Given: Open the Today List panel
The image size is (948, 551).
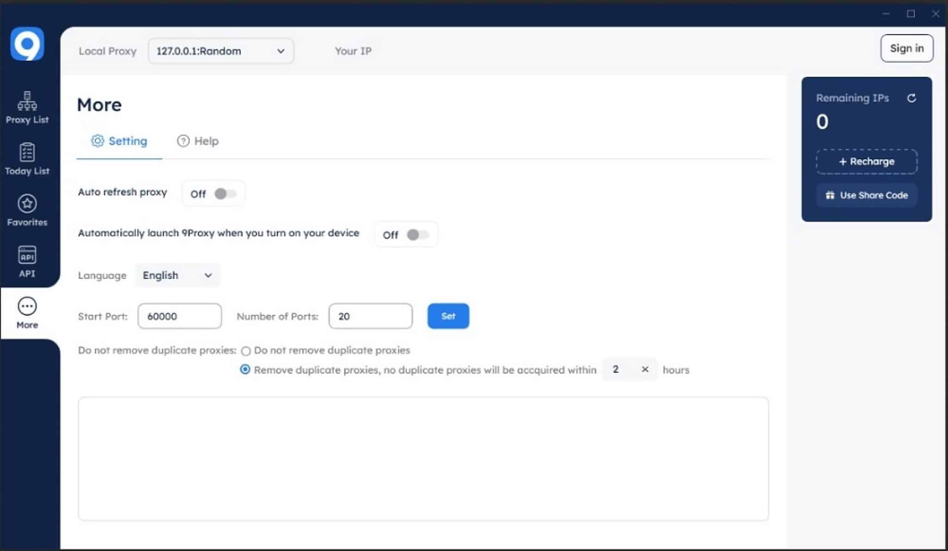Looking at the screenshot, I should 27,159.
